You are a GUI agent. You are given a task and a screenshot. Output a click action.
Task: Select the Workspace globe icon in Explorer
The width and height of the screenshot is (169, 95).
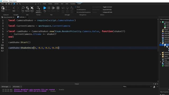[163, 22]
